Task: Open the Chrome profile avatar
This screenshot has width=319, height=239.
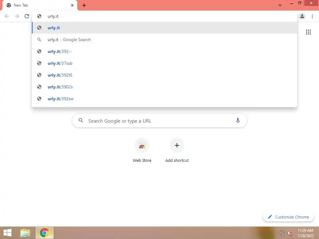Action: pos(302,16)
